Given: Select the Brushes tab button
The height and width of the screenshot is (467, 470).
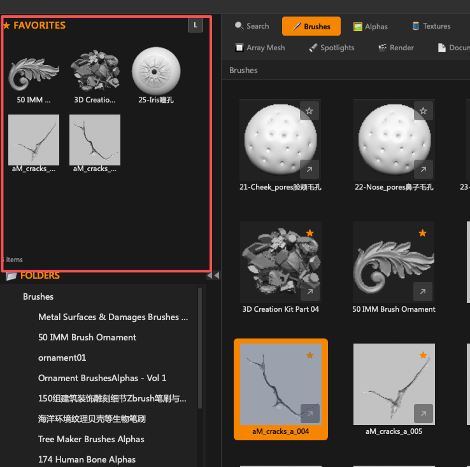Looking at the screenshot, I should (311, 26).
